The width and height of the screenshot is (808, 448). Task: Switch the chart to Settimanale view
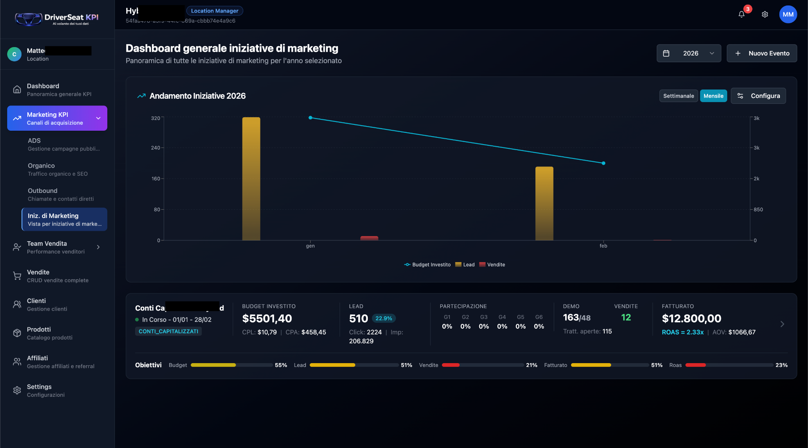click(x=678, y=96)
